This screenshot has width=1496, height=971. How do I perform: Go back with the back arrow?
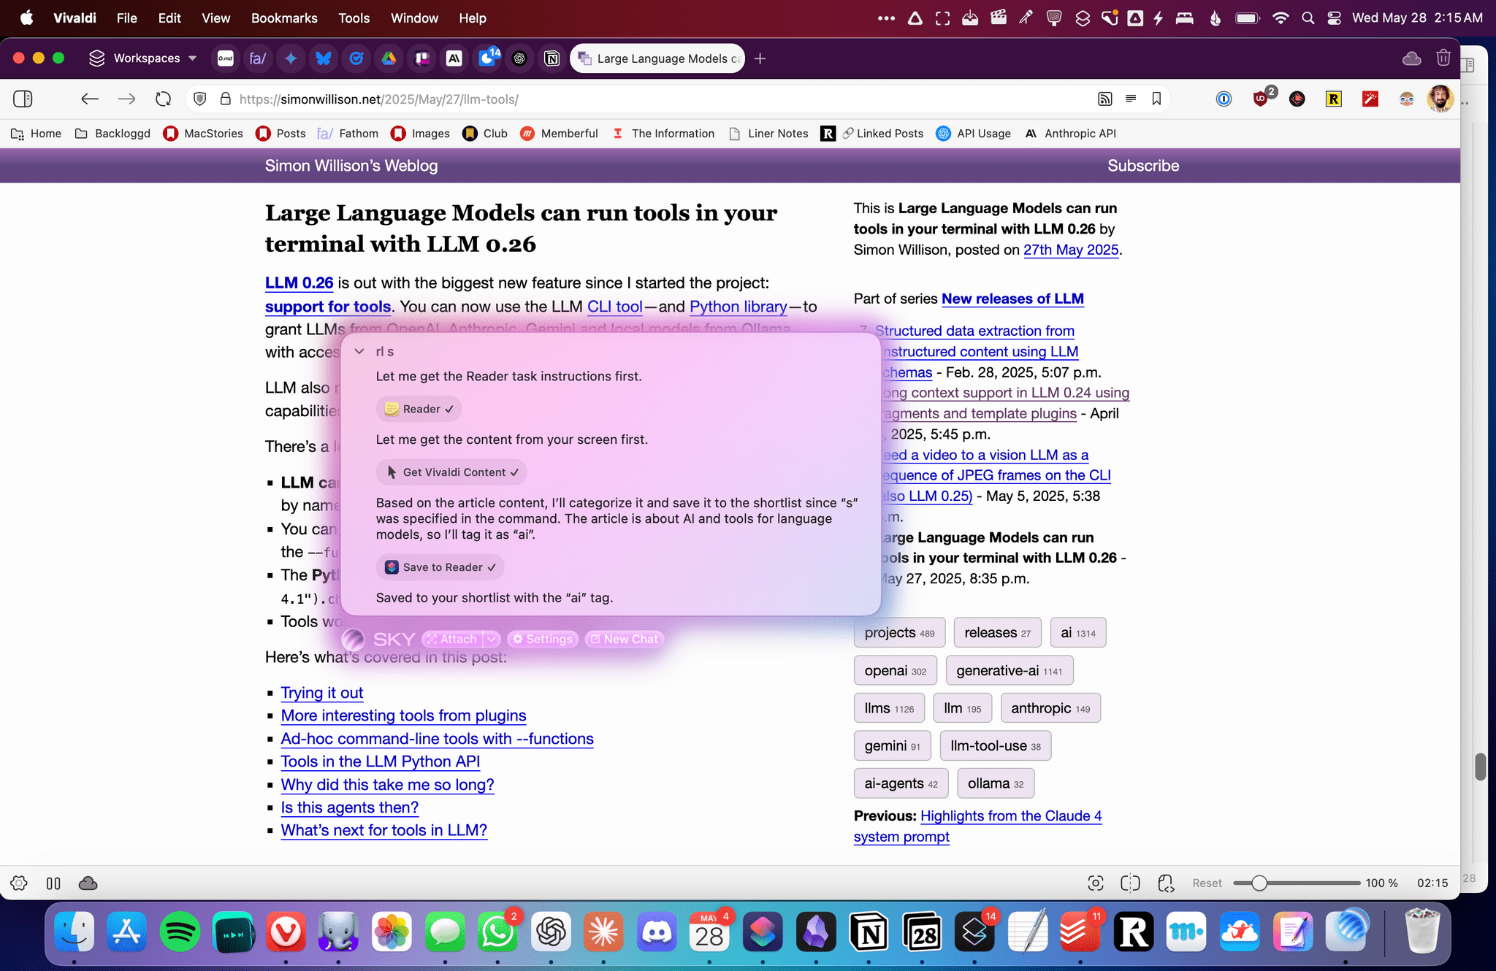point(90,99)
